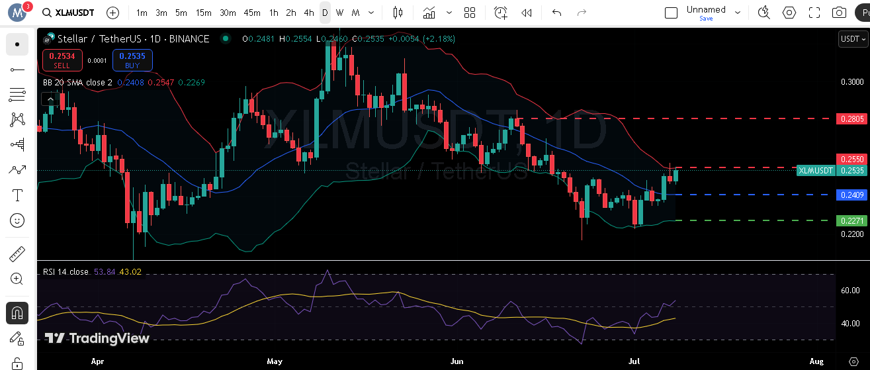Open the arrows and shapes tools
The image size is (870, 370).
click(x=17, y=170)
